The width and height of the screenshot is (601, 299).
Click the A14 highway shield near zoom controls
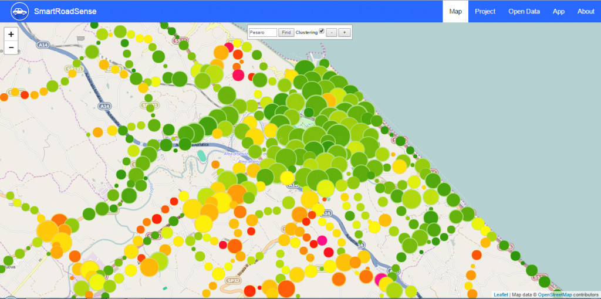(42, 45)
